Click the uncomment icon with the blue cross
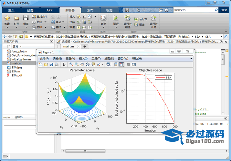The height and width of the screenshot is (161, 231). (x=84, y=22)
